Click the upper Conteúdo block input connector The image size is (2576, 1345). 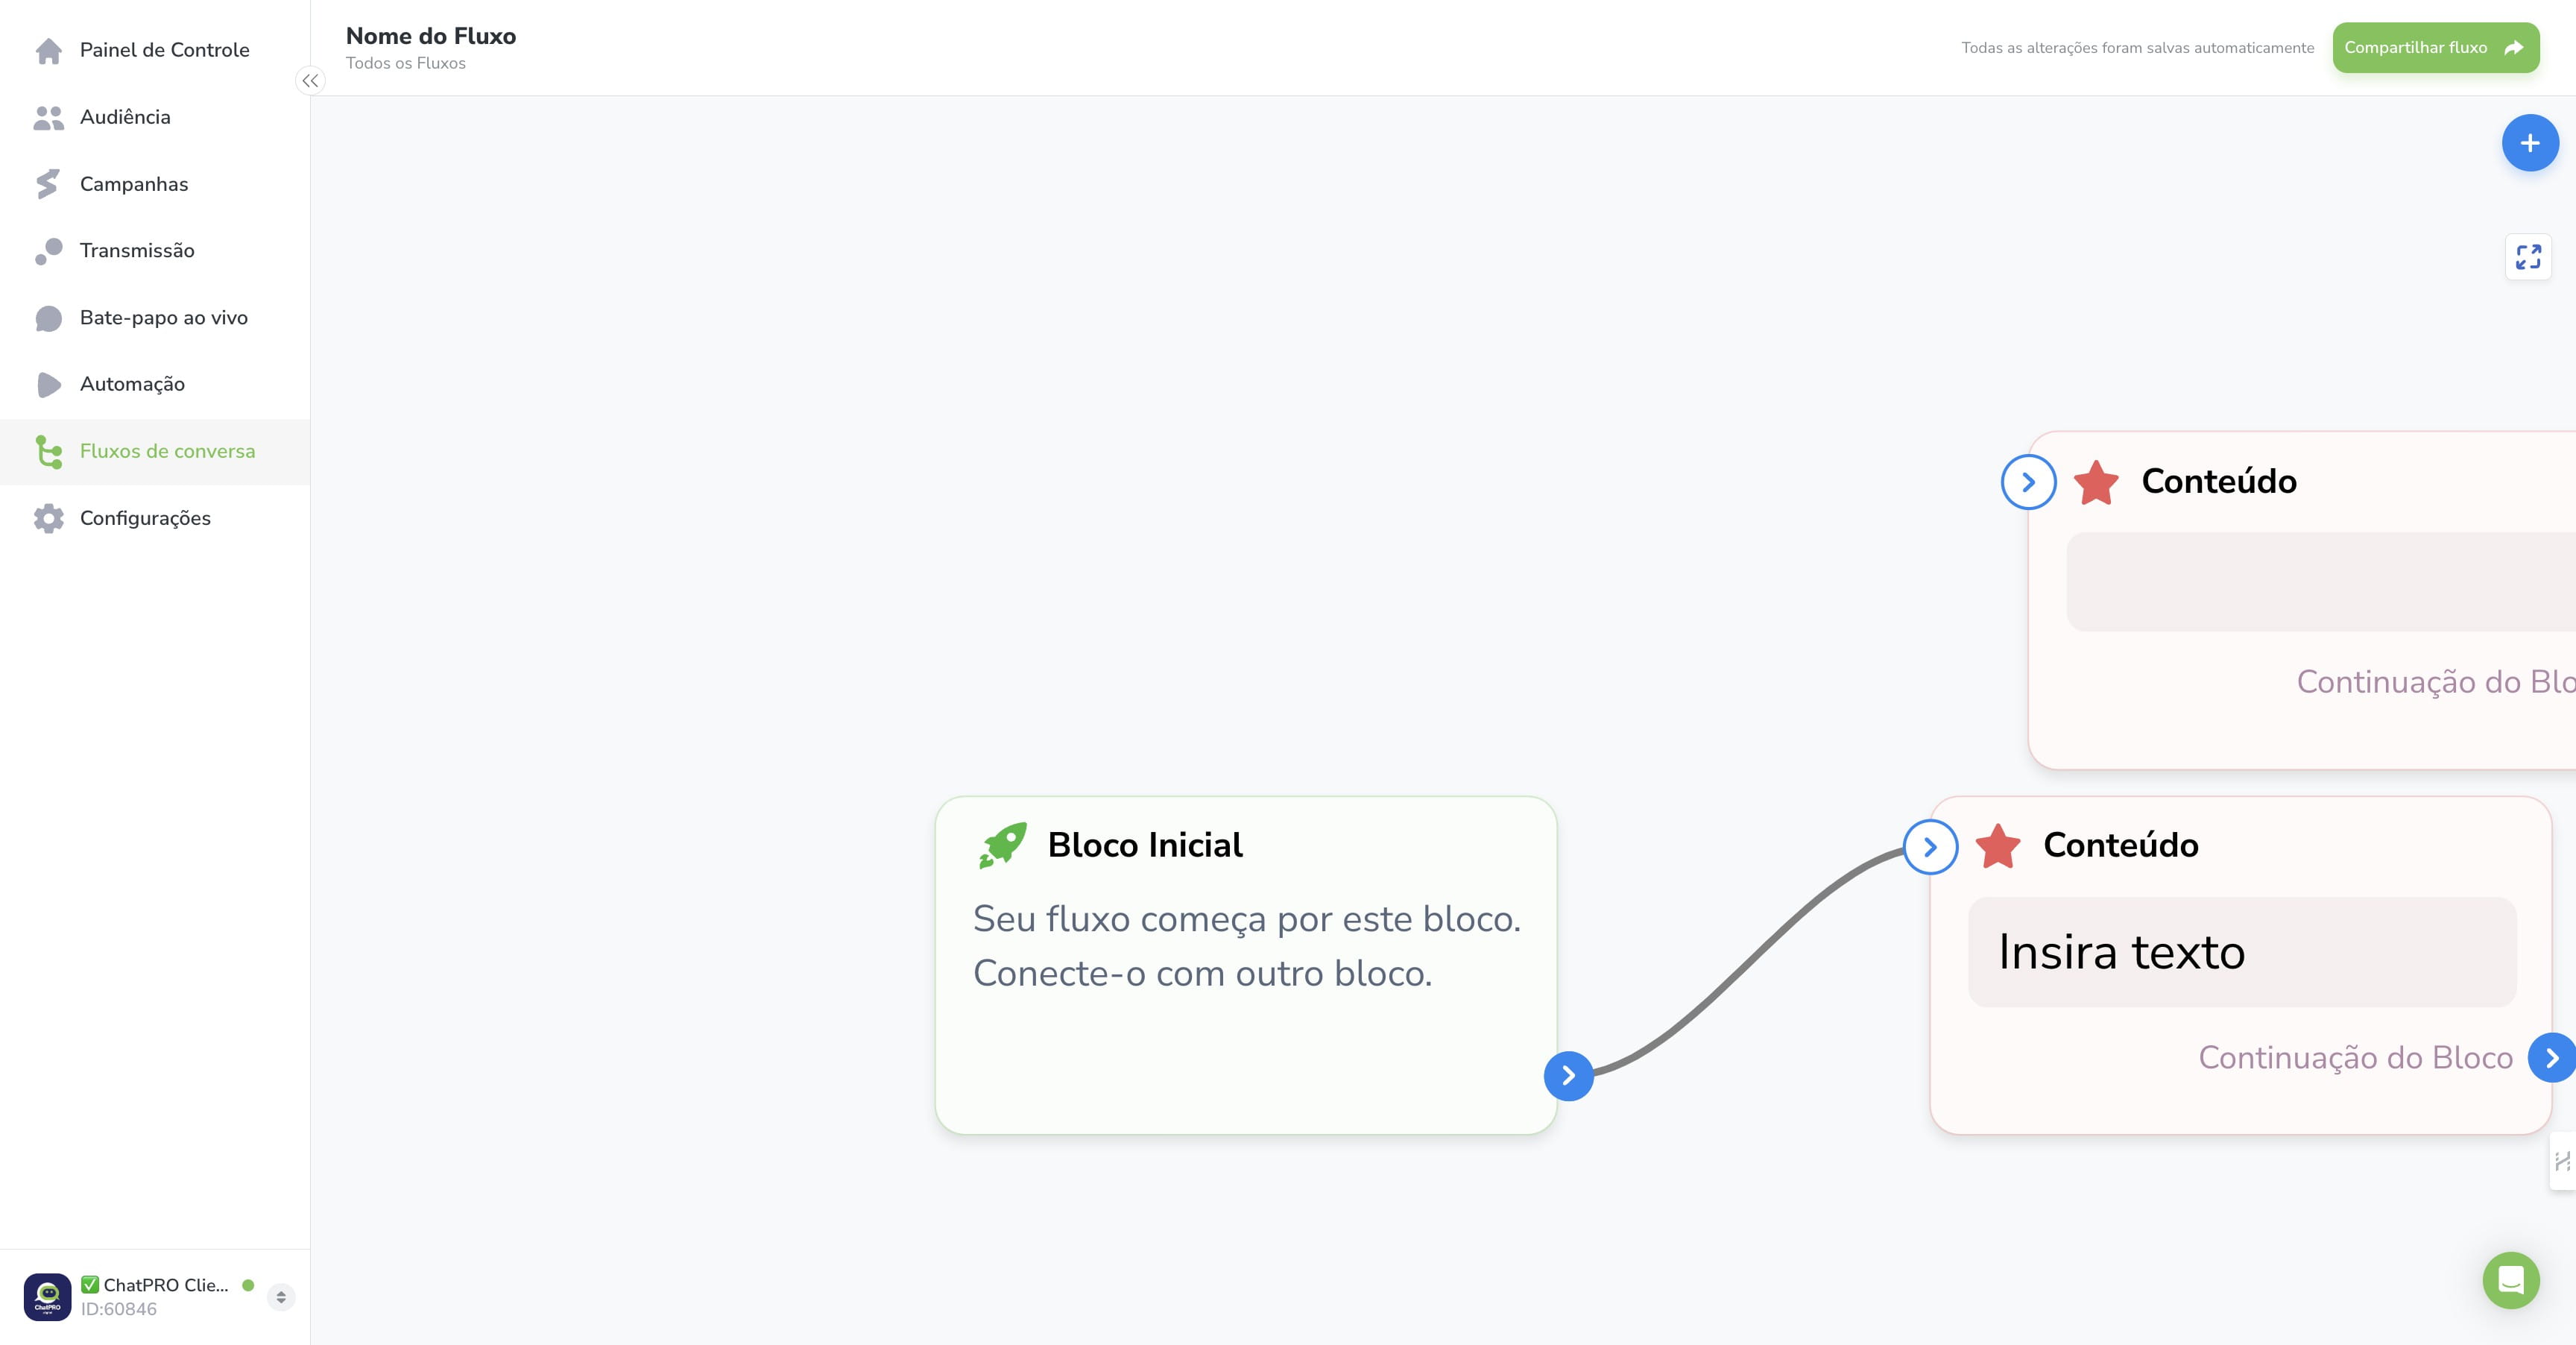click(x=2028, y=482)
